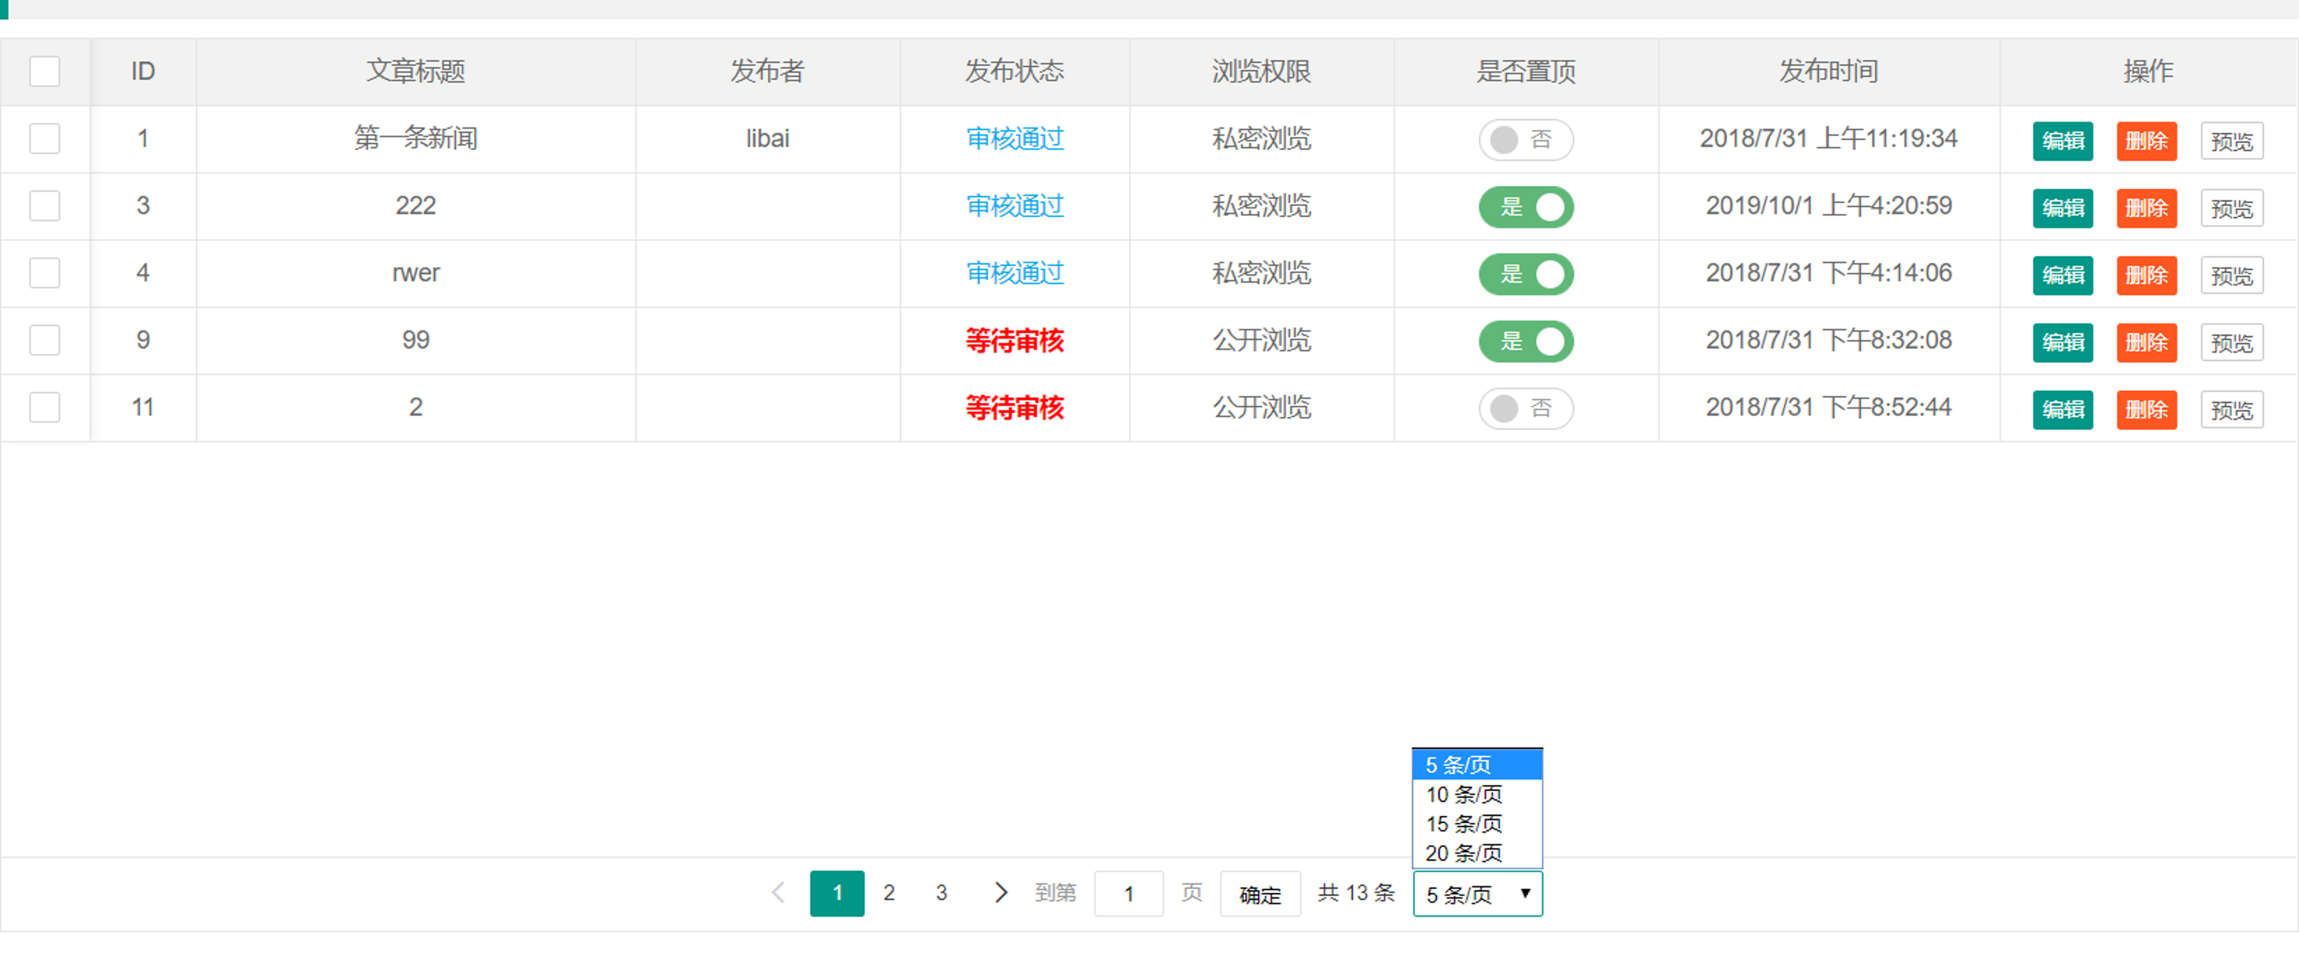Screen dimensions: 2299x956
Task: Check the checkbox for row ID 4
Action: [x=45, y=273]
